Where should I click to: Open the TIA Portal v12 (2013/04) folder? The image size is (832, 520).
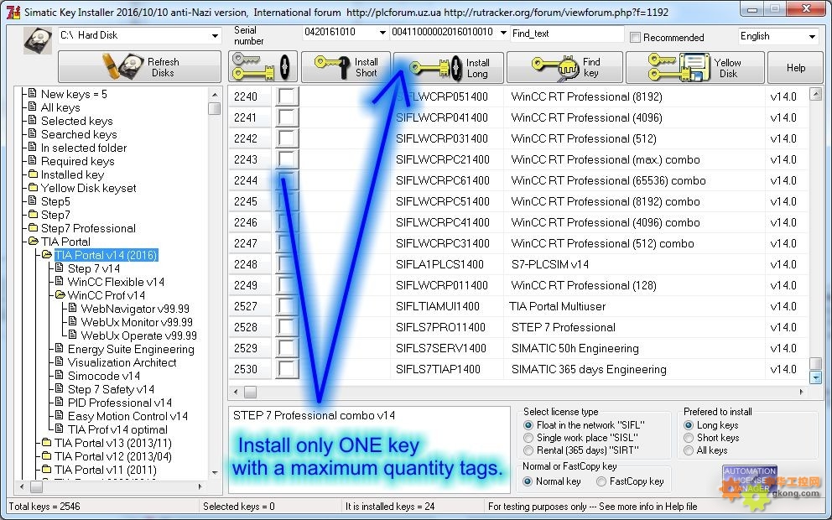113,455
